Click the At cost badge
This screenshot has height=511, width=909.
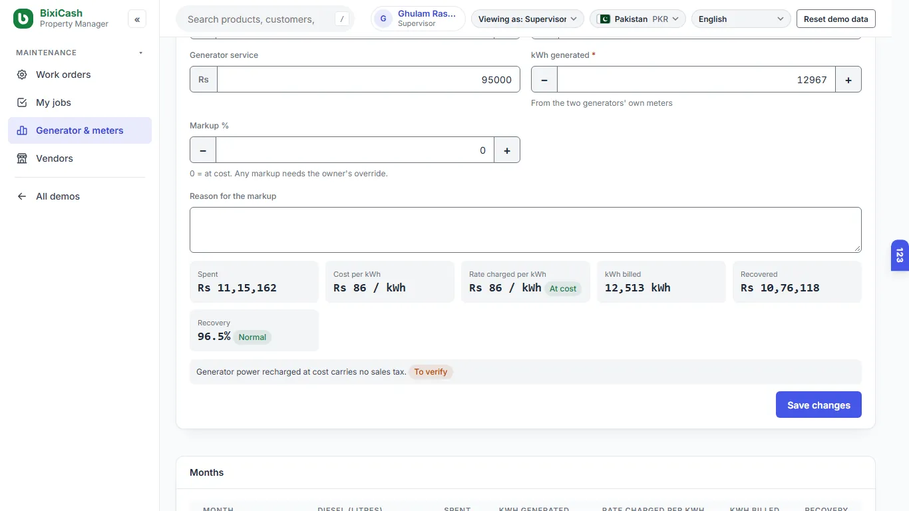pos(563,289)
